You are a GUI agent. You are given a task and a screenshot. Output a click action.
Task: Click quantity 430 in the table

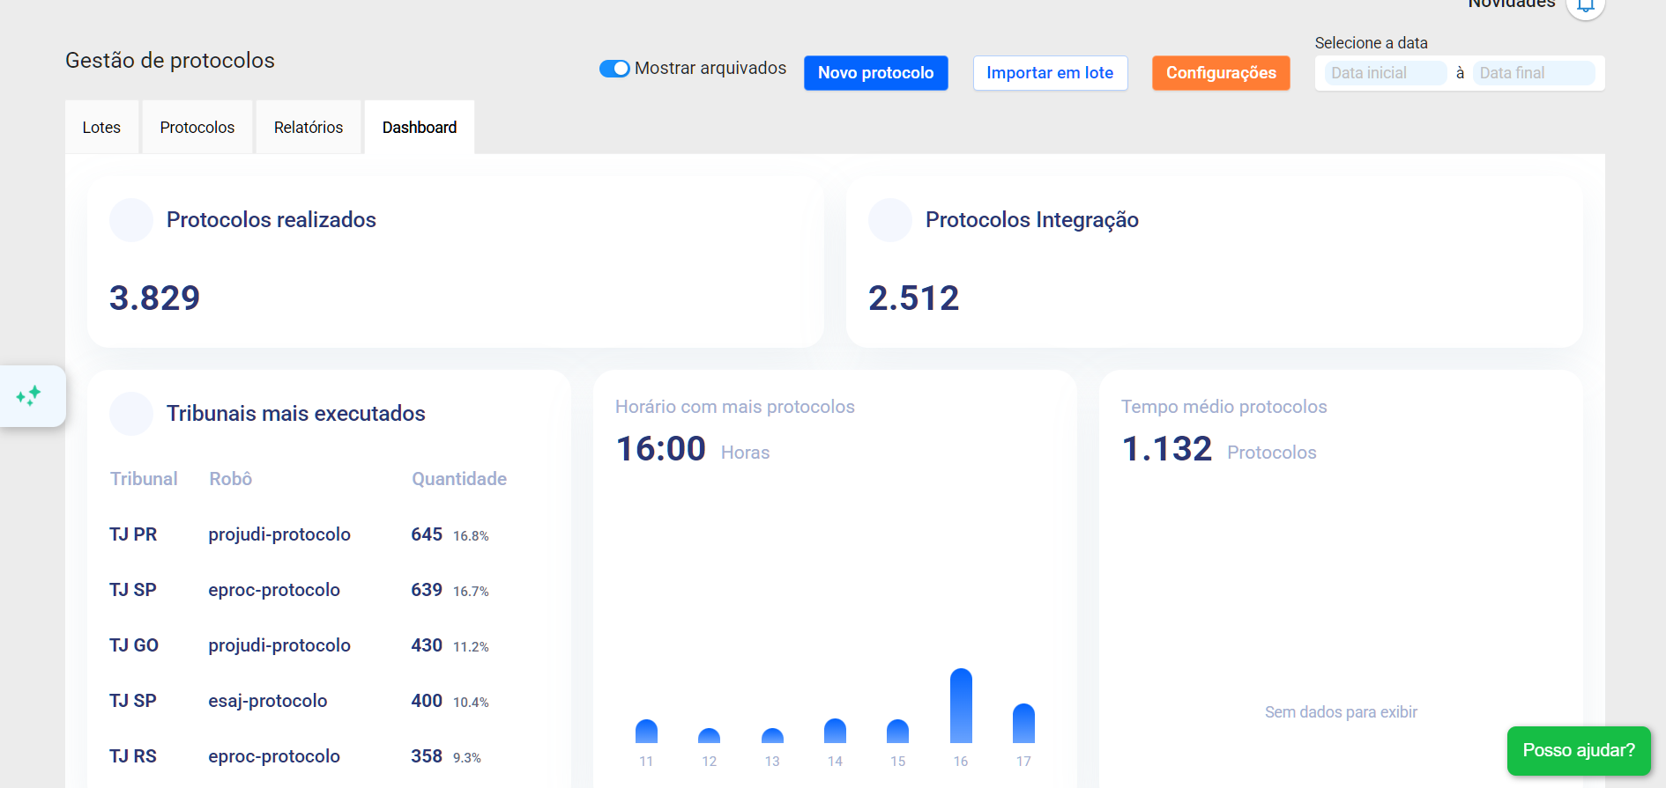click(x=427, y=645)
